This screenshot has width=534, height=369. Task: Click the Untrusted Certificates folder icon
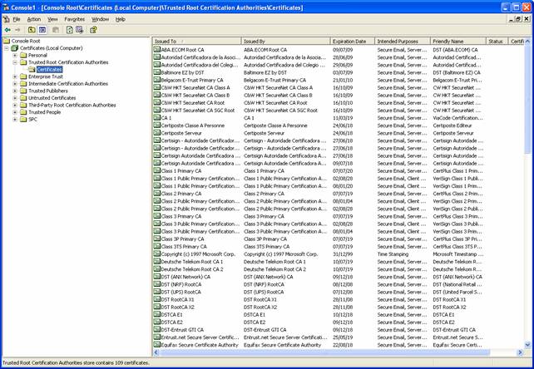[23, 98]
